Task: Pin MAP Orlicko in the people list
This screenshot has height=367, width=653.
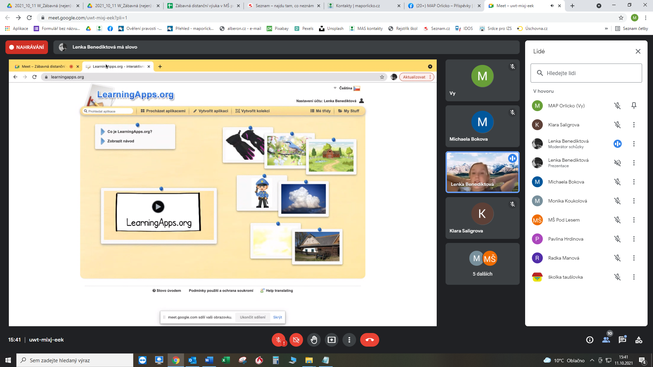Action: (634, 106)
